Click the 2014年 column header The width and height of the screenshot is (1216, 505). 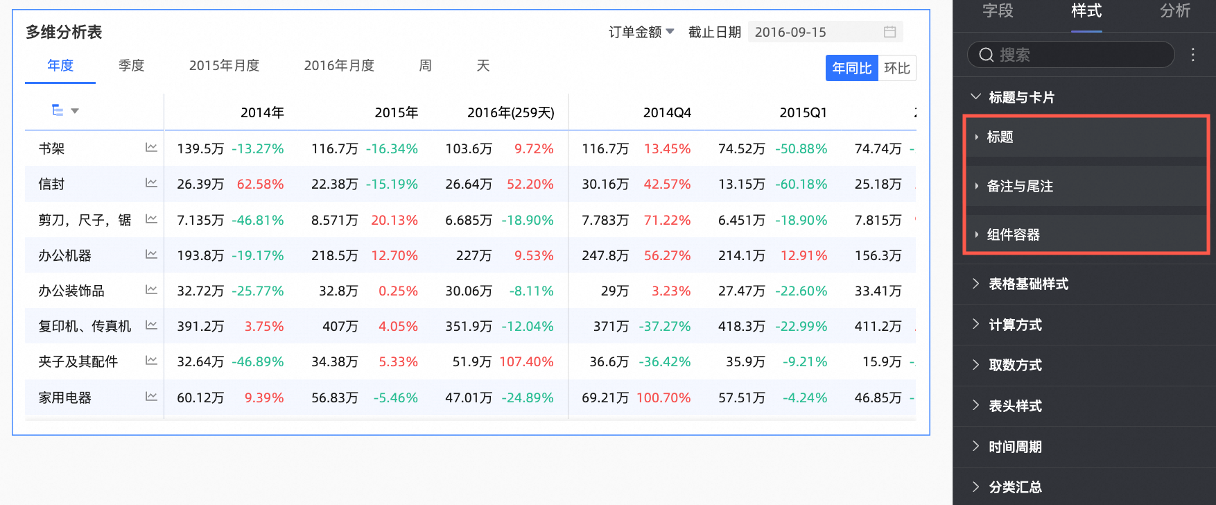point(262,112)
